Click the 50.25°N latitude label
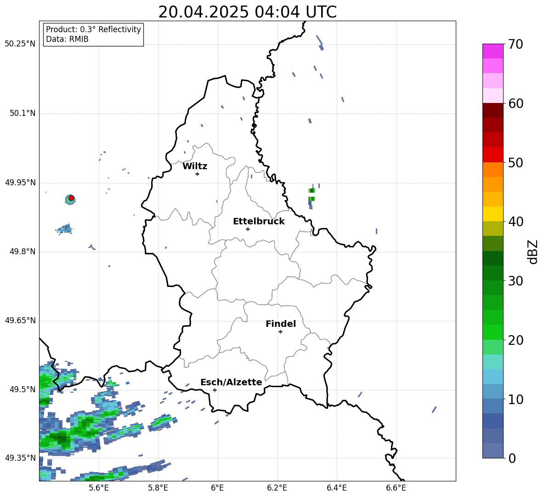 tap(20, 44)
